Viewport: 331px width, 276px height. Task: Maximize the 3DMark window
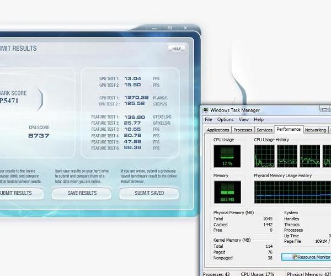[x=170, y=28]
